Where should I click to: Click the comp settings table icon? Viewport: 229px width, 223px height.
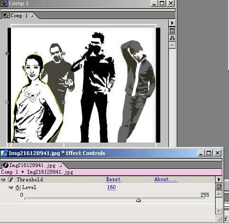[x=172, y=31]
